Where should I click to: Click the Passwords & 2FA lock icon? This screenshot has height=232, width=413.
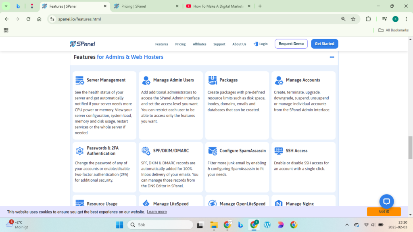pos(79,151)
